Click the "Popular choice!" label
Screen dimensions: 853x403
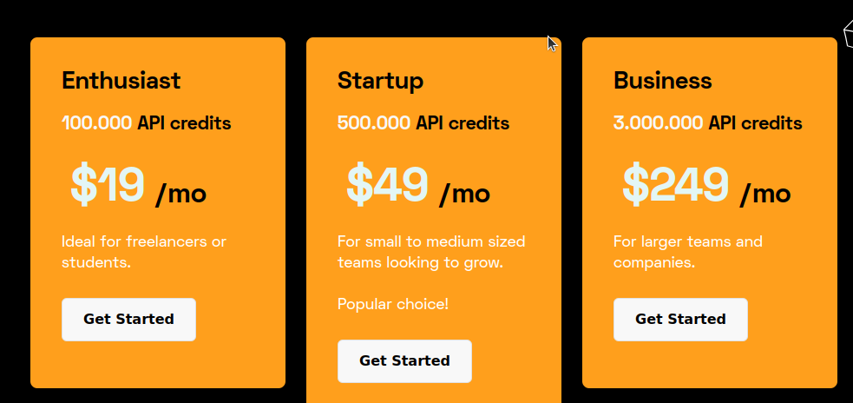pos(393,304)
